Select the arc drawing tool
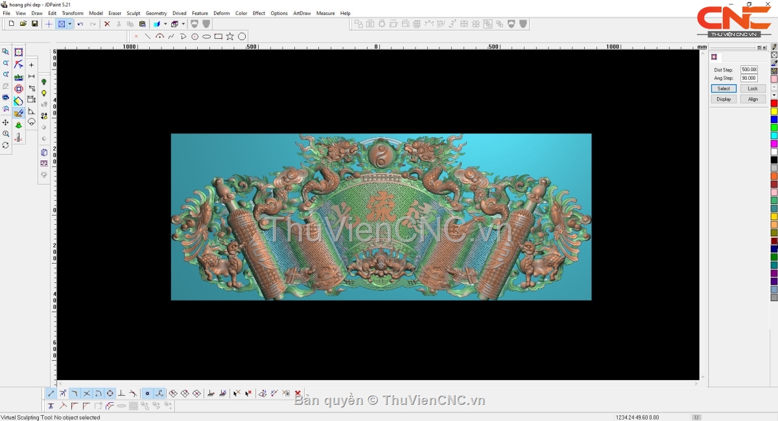778x421 pixels. [x=159, y=36]
